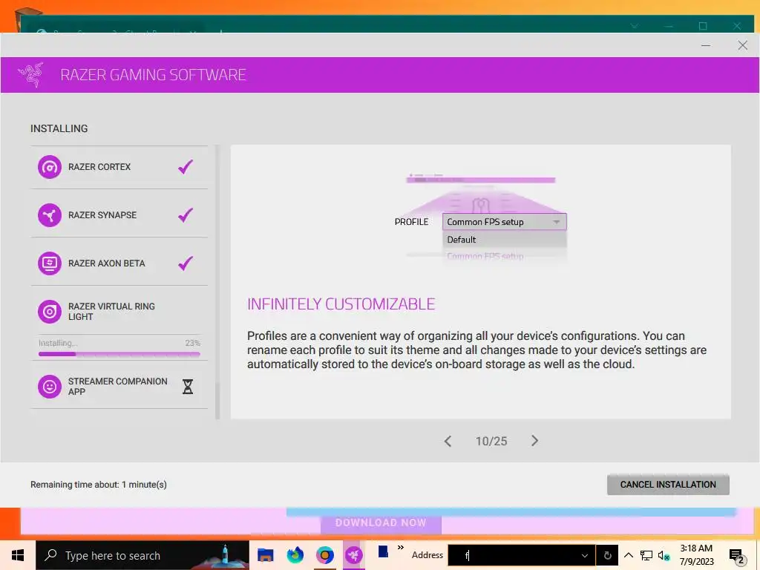Minimize the Razer installer window
This screenshot has height=570, width=760.
[706, 45]
